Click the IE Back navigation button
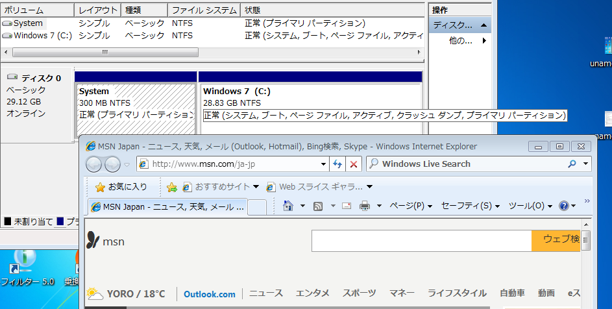 click(93, 164)
